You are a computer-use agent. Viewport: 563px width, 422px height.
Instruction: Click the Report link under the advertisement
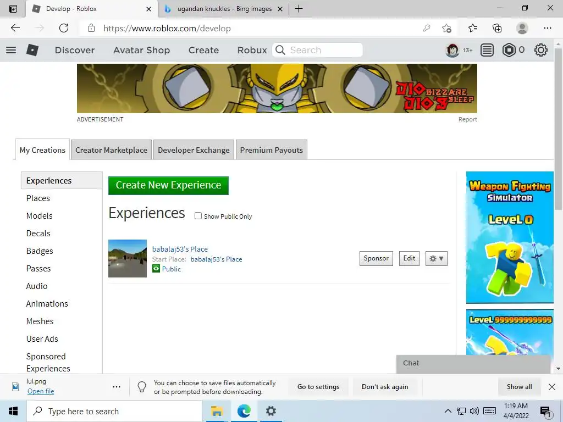[467, 119]
